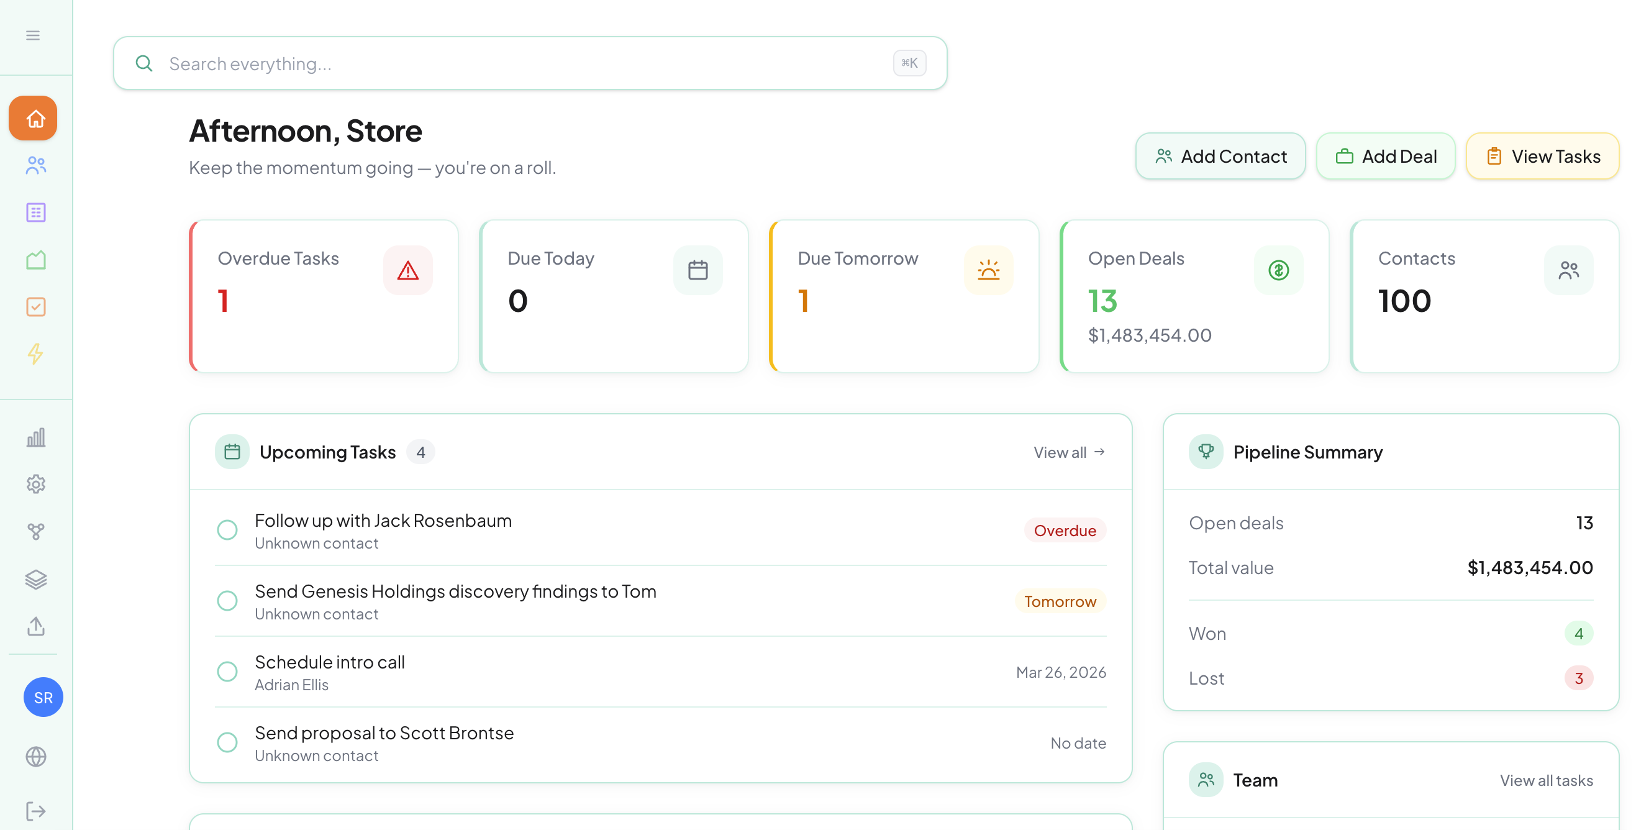Viewport: 1636px width, 830px height.
Task: Open 'View all' in Upcoming Tasks
Action: coord(1068,452)
